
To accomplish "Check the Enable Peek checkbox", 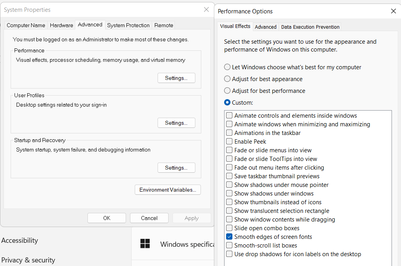I will pos(229,142).
